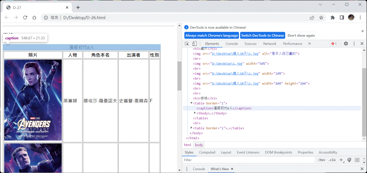The width and height of the screenshot is (367, 173).
Task: Switch to the drawer Console tab
Action: click(x=199, y=169)
